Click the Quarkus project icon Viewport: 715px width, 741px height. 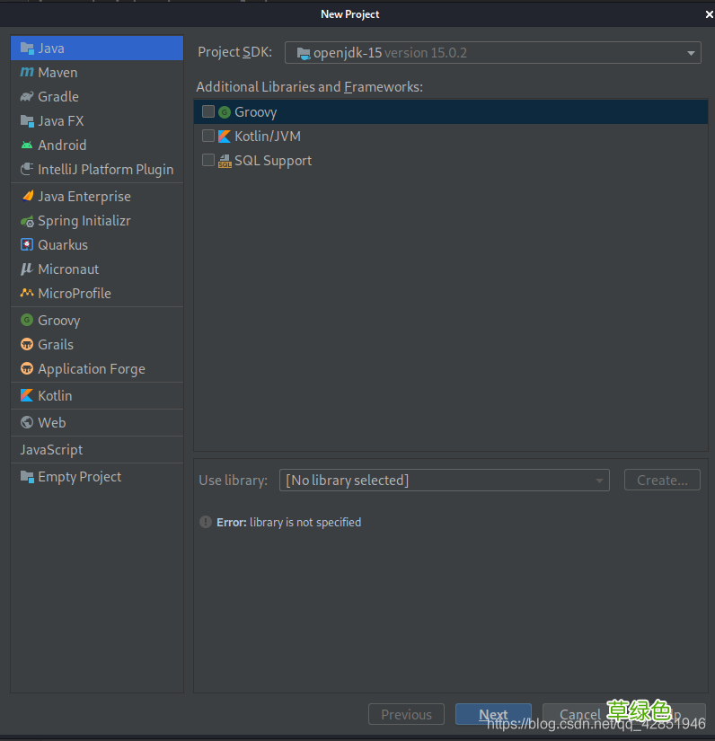(27, 245)
